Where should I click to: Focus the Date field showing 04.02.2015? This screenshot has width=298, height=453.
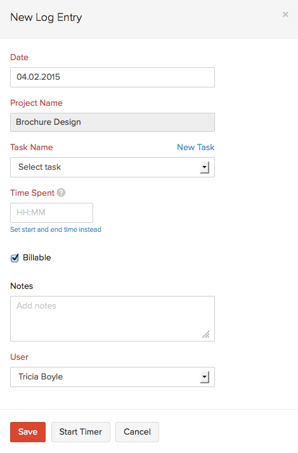[x=112, y=77]
